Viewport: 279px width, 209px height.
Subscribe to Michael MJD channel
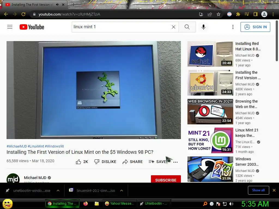[166, 179]
